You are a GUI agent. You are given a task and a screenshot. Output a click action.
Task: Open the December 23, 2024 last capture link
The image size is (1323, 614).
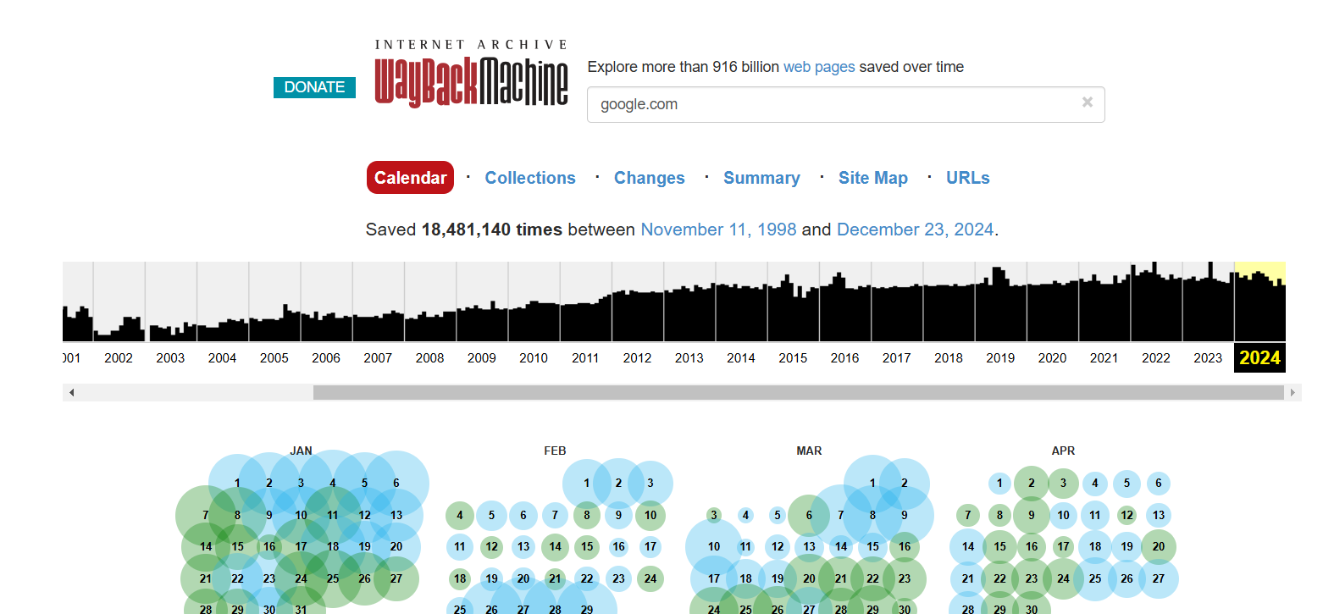[x=915, y=230]
